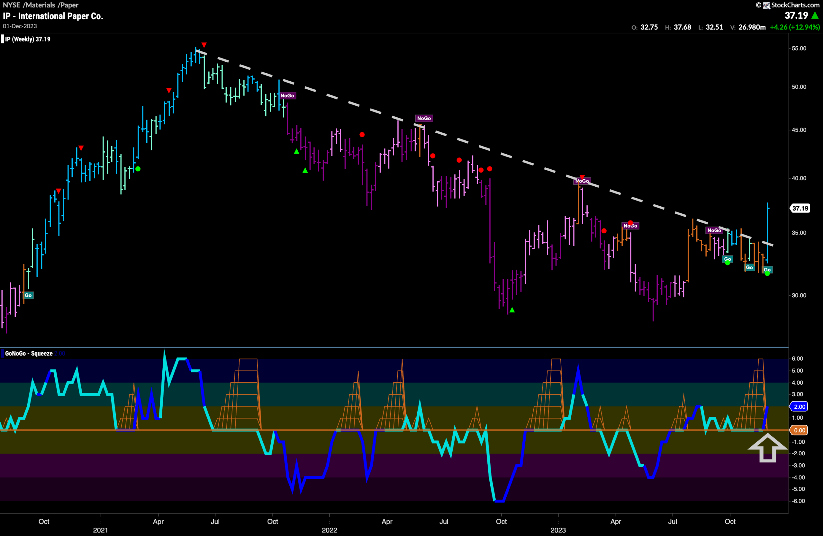This screenshot has height=536, width=823.
Task: Click the orange 0.00 zero-line tag
Action: point(799,430)
